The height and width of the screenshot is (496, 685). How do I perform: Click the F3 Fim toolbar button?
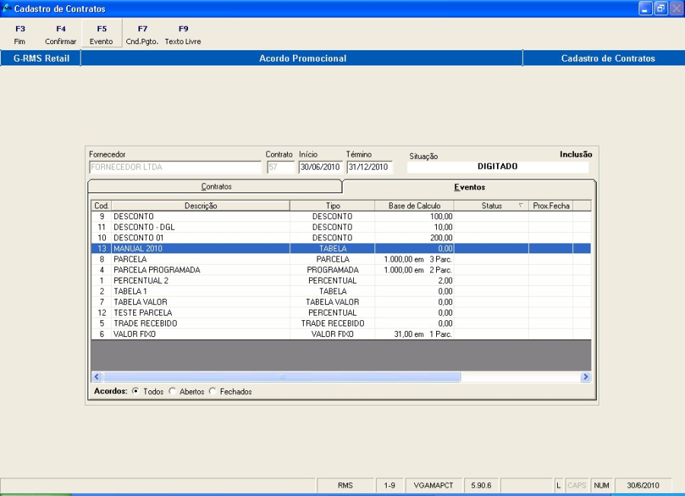point(20,34)
